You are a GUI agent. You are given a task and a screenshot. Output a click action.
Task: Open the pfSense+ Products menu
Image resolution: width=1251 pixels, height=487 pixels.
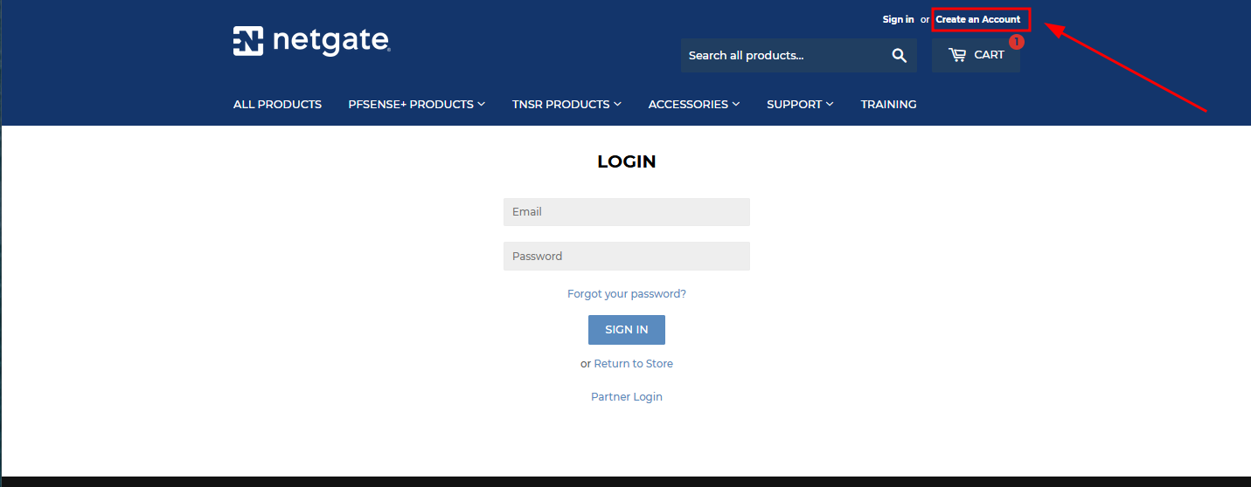[x=416, y=104]
